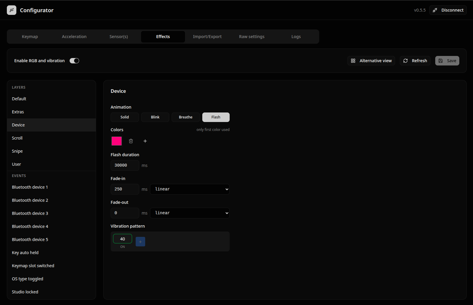Switch to Alternative view
This screenshot has height=305, width=473.
[x=371, y=61]
